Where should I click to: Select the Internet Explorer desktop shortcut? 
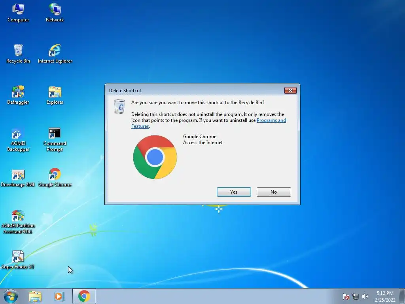(55, 54)
